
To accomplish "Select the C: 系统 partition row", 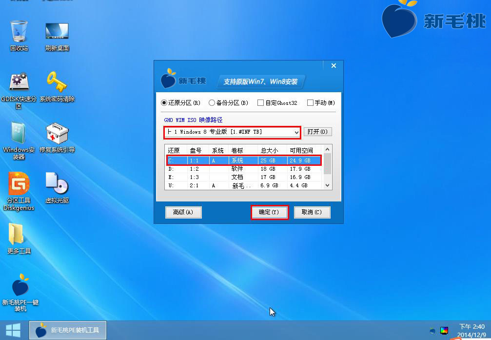I will pyautogui.click(x=244, y=160).
